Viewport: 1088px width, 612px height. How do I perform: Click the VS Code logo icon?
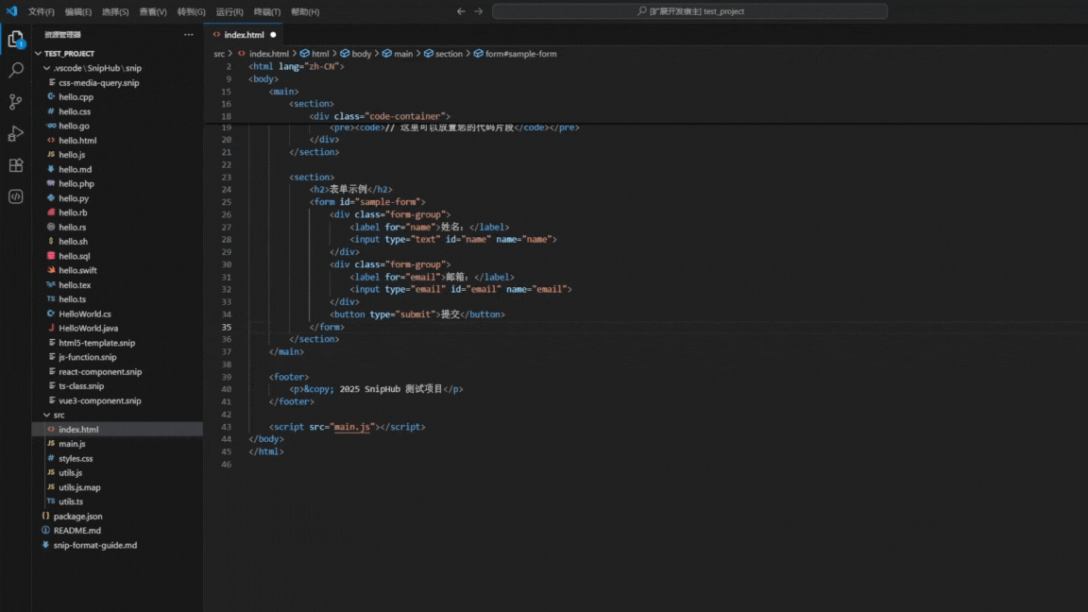click(x=11, y=11)
